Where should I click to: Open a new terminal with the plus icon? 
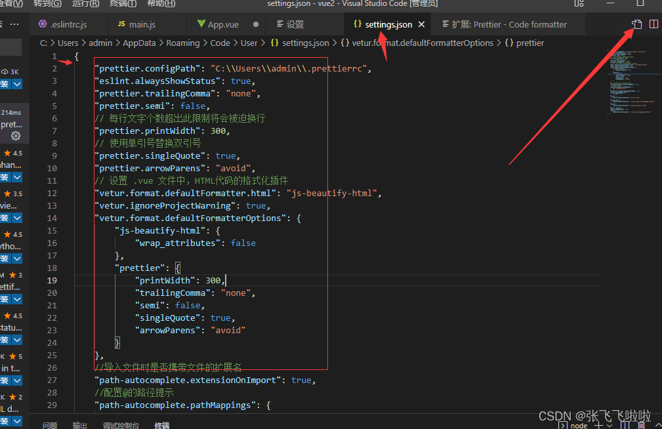pyautogui.click(x=597, y=425)
